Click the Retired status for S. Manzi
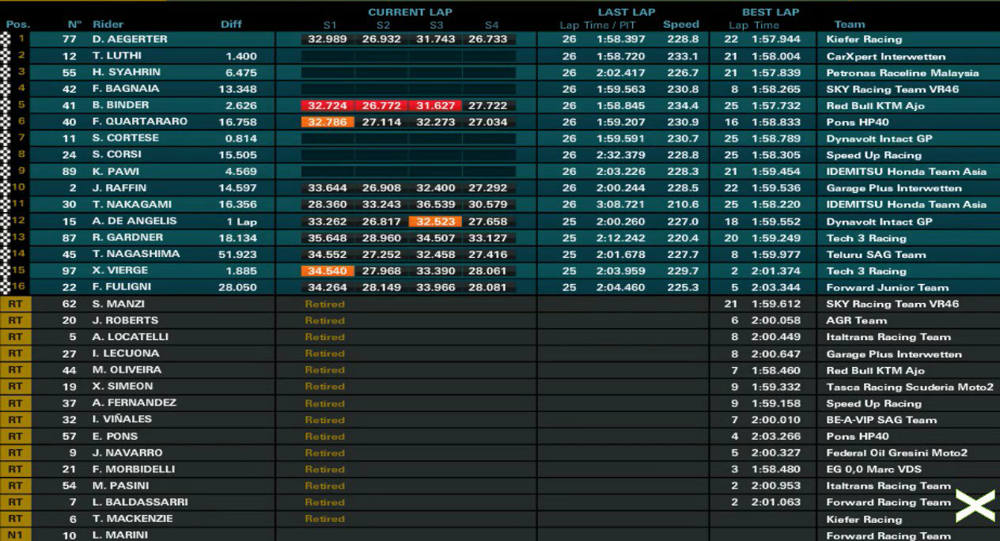This screenshot has width=1000, height=541. coord(325,304)
